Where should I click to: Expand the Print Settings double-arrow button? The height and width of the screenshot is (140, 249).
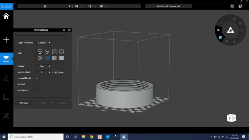pyautogui.click(x=64, y=30)
